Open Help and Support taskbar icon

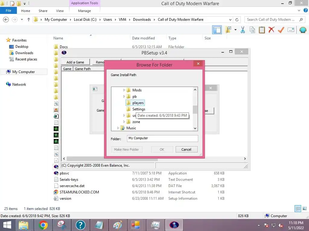pos(80,225)
